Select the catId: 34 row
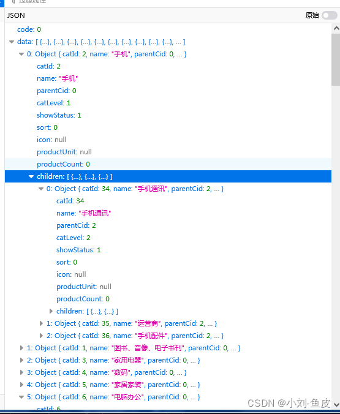The image size is (340, 414). [168, 201]
